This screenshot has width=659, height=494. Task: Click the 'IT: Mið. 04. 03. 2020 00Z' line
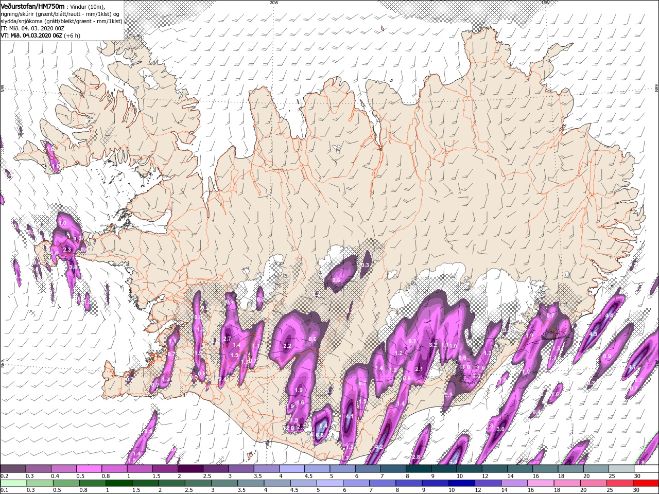32,28
